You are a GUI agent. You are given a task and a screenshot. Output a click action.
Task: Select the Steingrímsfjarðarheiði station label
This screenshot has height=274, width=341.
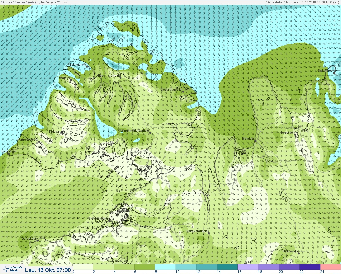click(135, 131)
